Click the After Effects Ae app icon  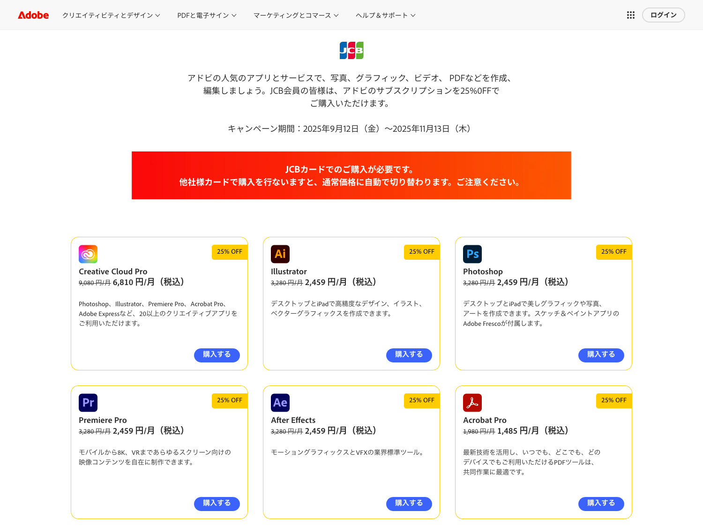[x=280, y=403]
